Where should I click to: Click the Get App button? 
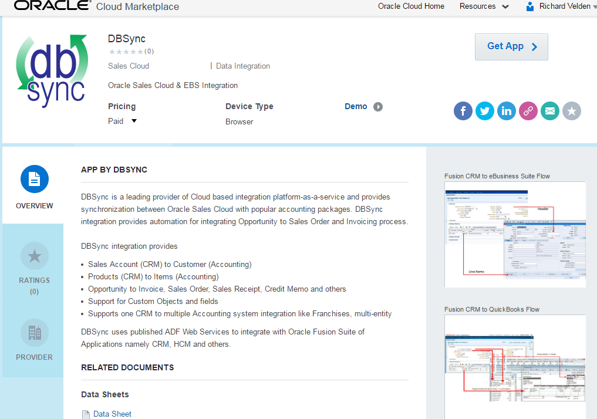[511, 47]
